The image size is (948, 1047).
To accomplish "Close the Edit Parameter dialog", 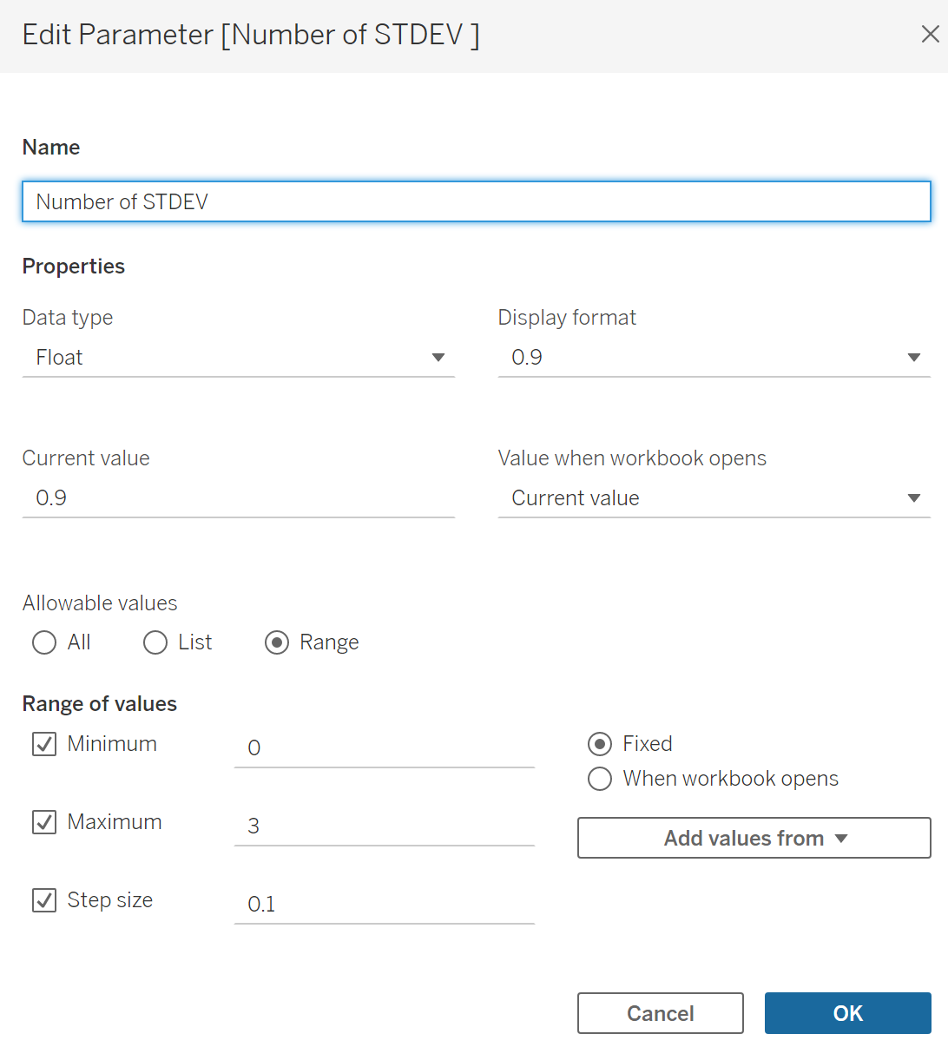I will [x=930, y=35].
